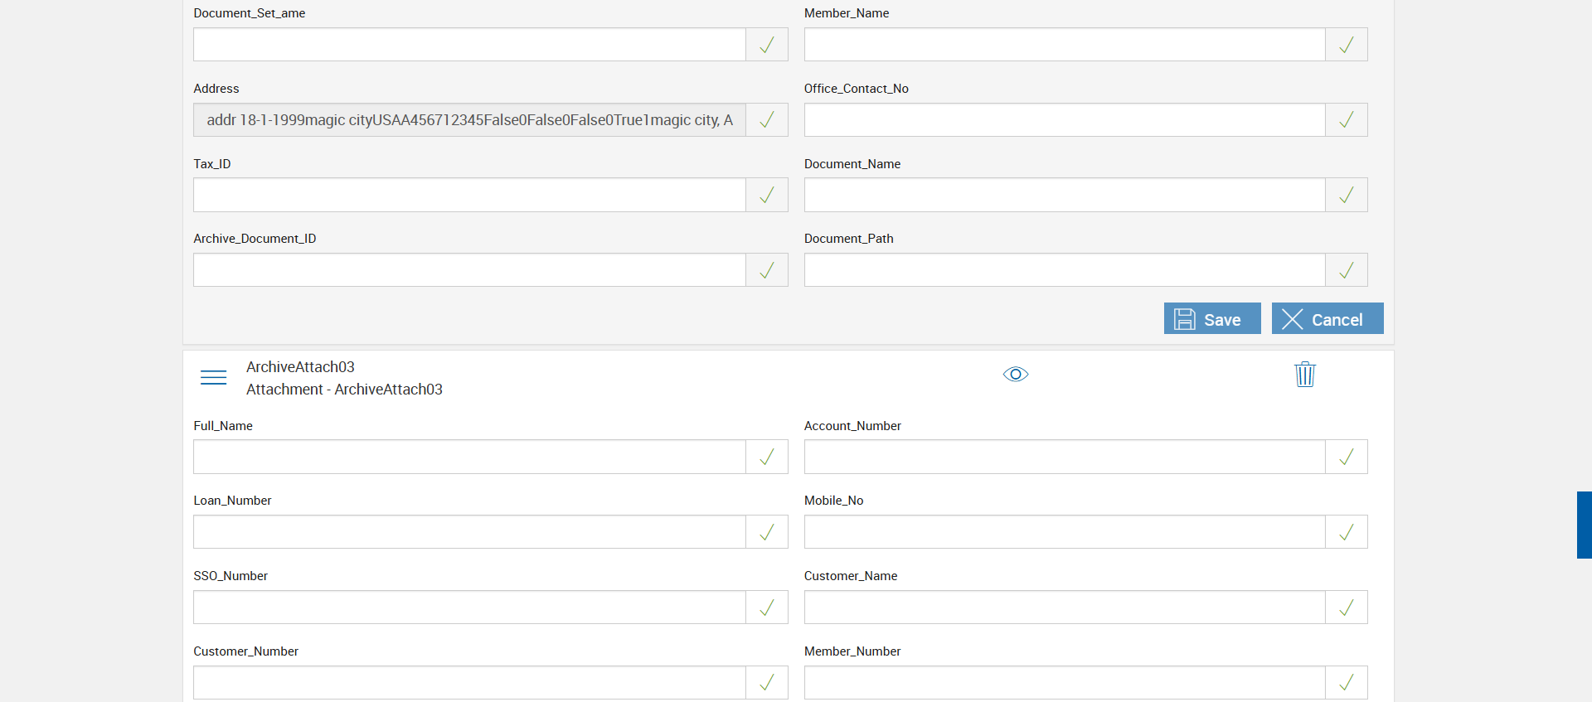Click the checkmark icon beside Customer_Name
The height and width of the screenshot is (702, 1592).
pos(1347,608)
